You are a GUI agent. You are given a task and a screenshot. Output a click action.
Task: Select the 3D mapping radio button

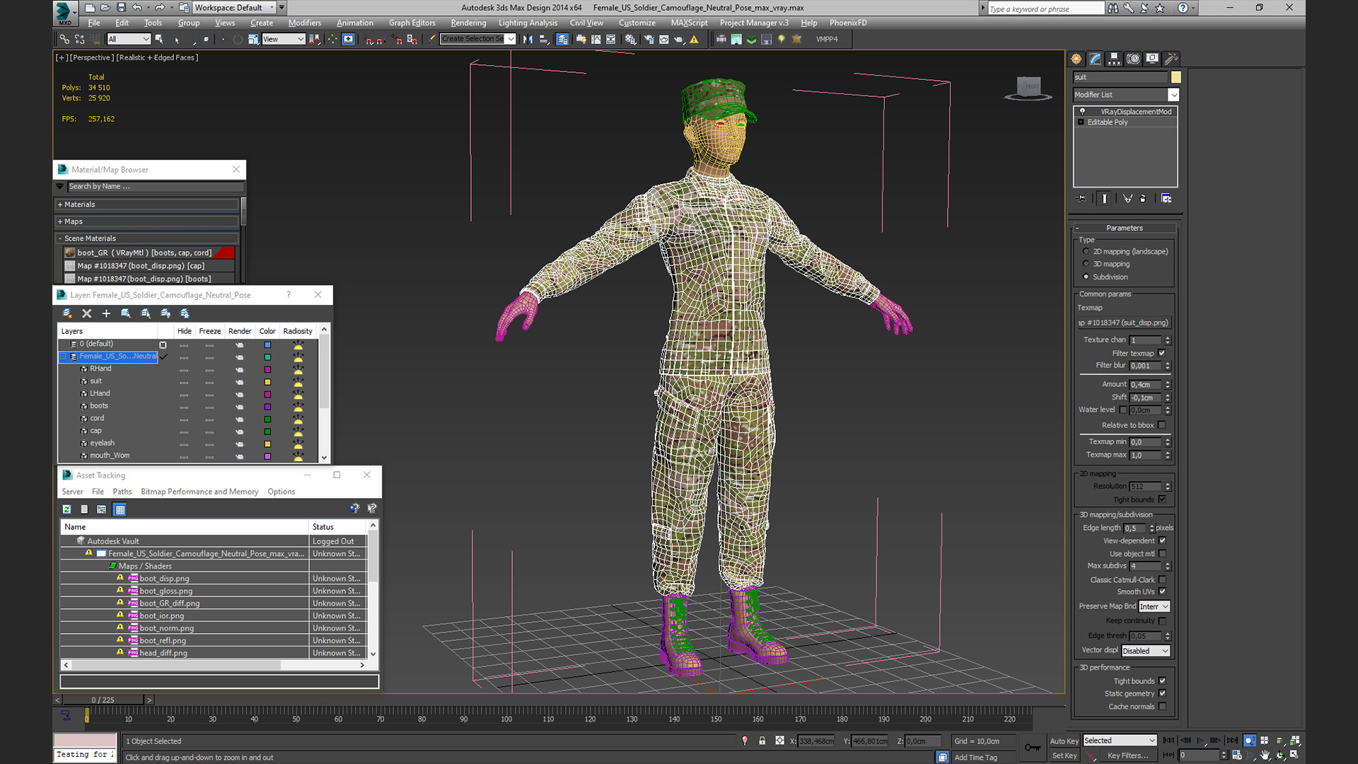tap(1086, 264)
